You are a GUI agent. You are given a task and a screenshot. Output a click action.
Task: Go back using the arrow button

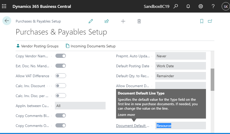pos(7,21)
